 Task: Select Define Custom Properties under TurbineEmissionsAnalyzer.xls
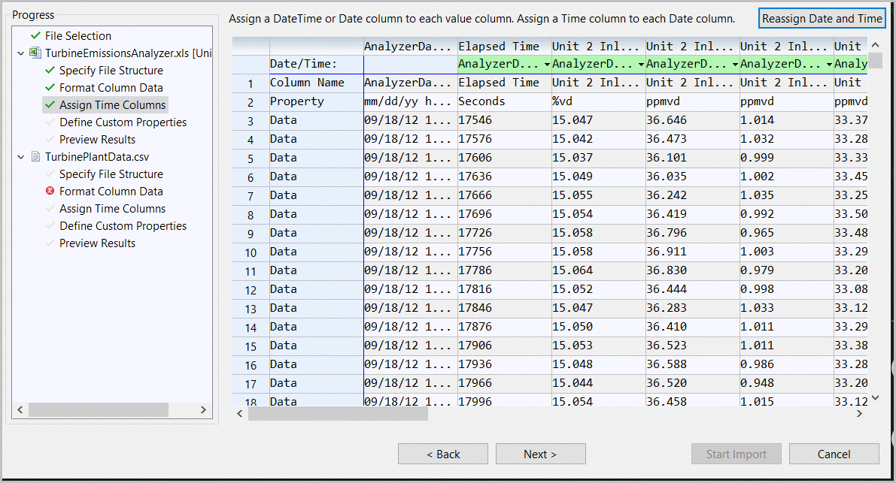[123, 122]
